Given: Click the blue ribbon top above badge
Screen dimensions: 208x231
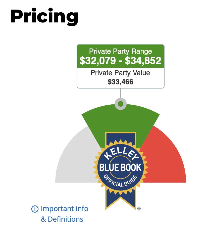Looking at the screenshot, I should point(121,137).
